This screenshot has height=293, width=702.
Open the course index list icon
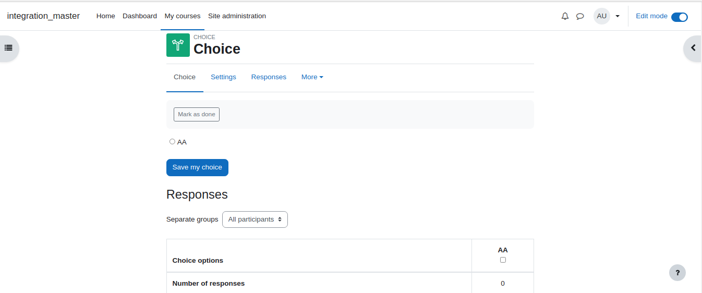[x=8, y=48]
